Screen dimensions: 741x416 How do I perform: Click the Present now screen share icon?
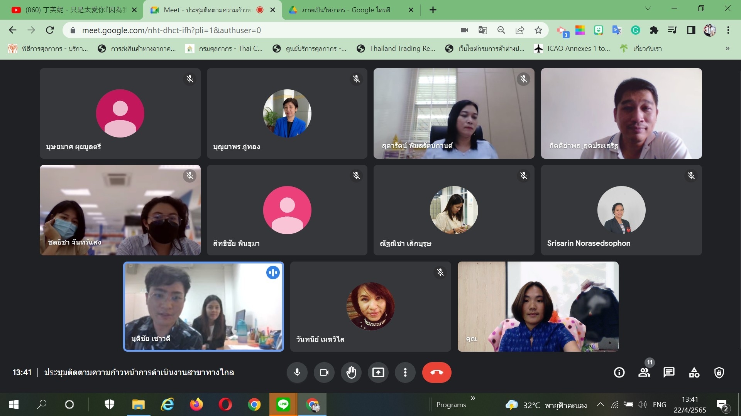pos(378,372)
